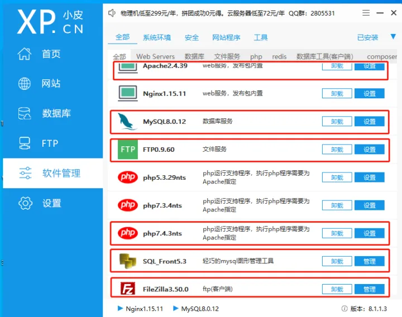Screen dimensions: 402x317
Task: Filter by redis sub-tab
Action: click(279, 56)
